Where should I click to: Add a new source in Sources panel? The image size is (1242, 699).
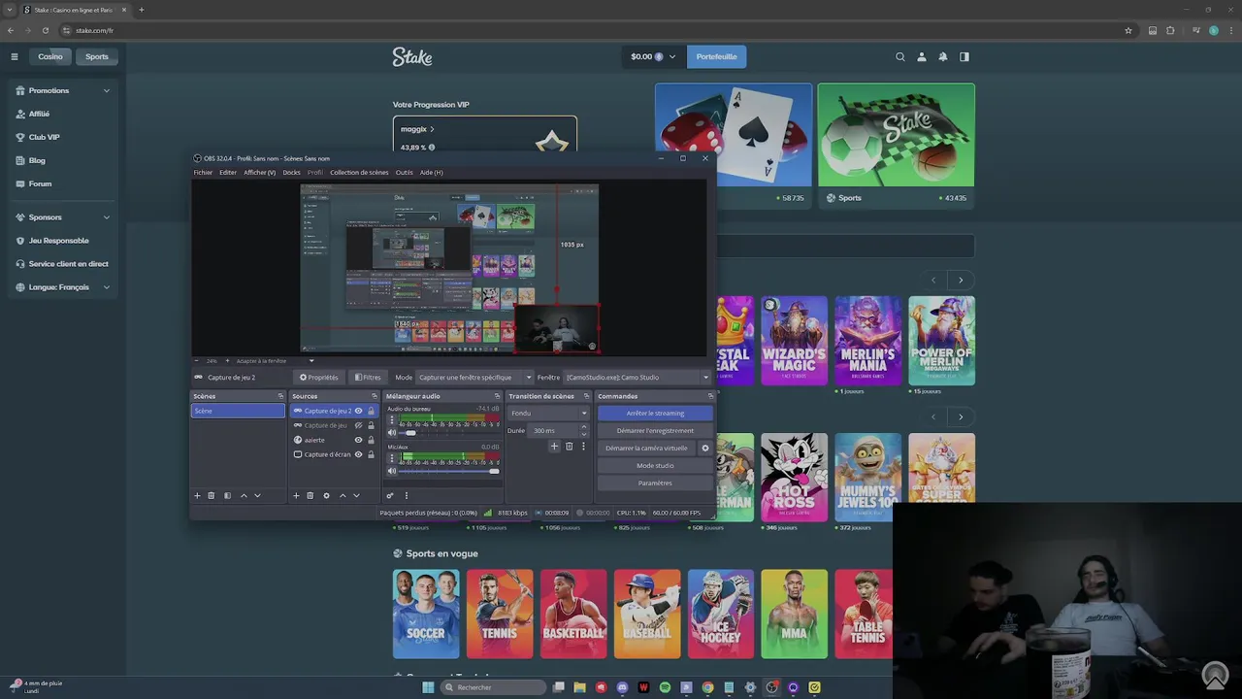[296, 496]
